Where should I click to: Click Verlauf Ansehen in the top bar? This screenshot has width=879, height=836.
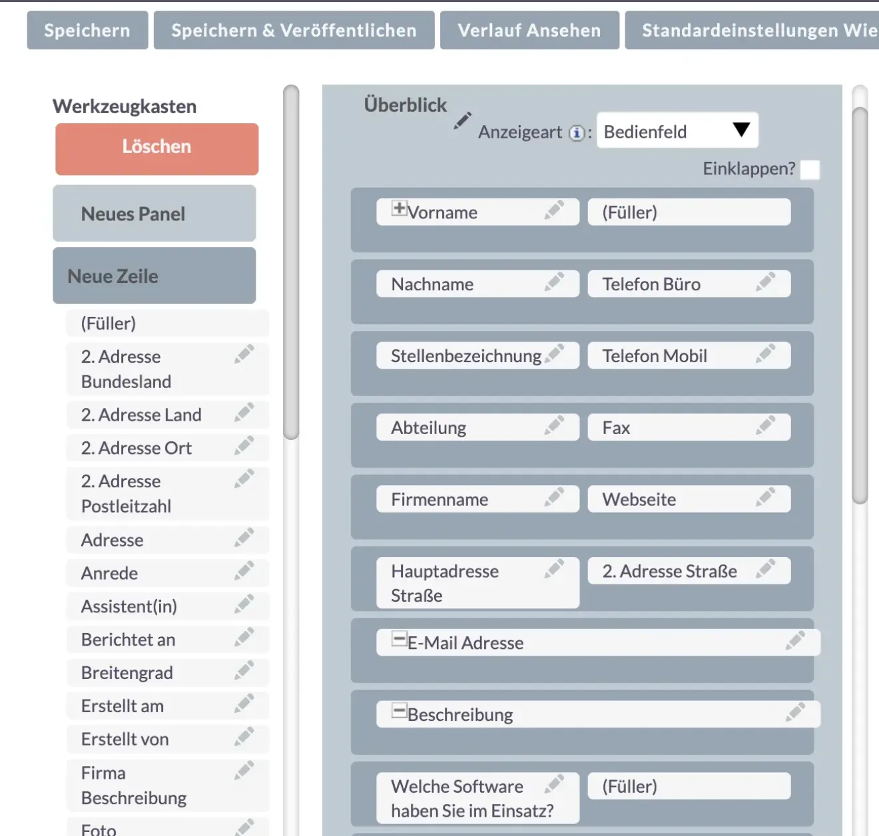click(528, 29)
